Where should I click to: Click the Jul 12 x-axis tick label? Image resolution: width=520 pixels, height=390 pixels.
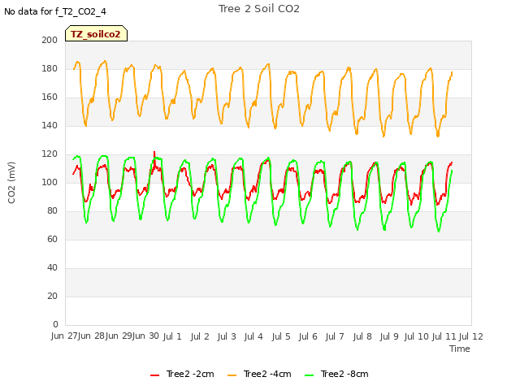[471, 336]
